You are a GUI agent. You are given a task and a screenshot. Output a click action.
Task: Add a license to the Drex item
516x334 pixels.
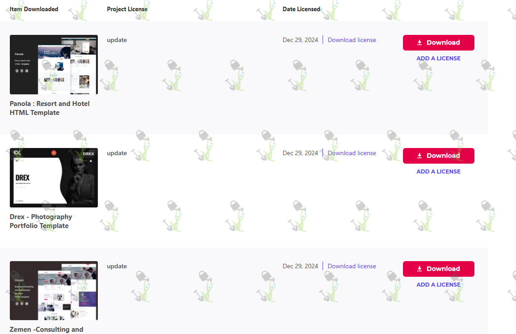[438, 172]
